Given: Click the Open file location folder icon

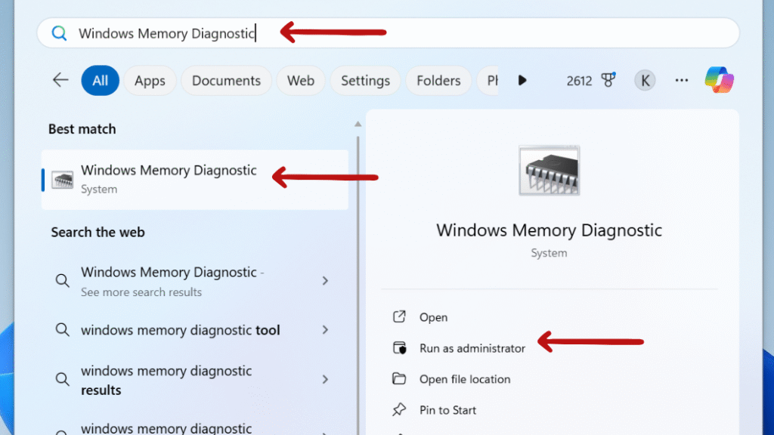Looking at the screenshot, I should tap(399, 378).
